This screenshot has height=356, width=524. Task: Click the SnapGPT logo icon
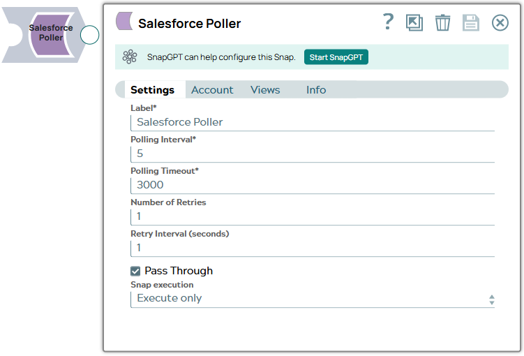(x=130, y=57)
